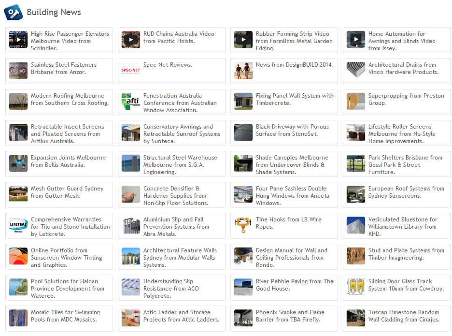The height and width of the screenshot is (336, 452).
Task: Open the Spec-Net Reviews article link
Action: [x=168, y=65]
